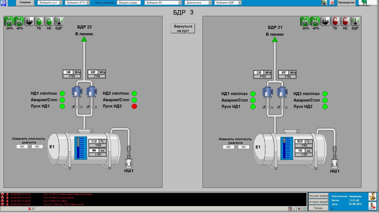Open История аварий
This screenshot has width=379, height=213.
[x=318, y=202]
